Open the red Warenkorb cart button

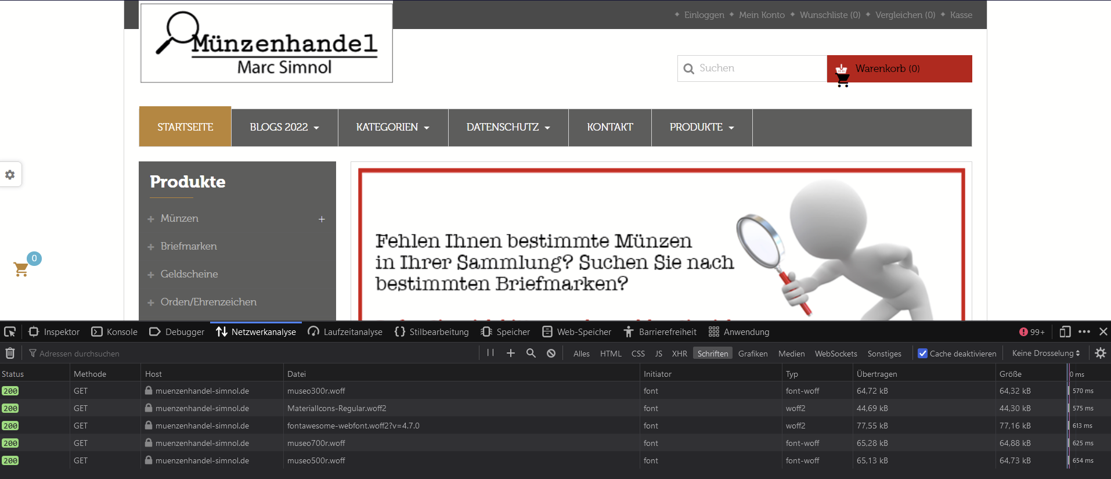[x=899, y=69]
